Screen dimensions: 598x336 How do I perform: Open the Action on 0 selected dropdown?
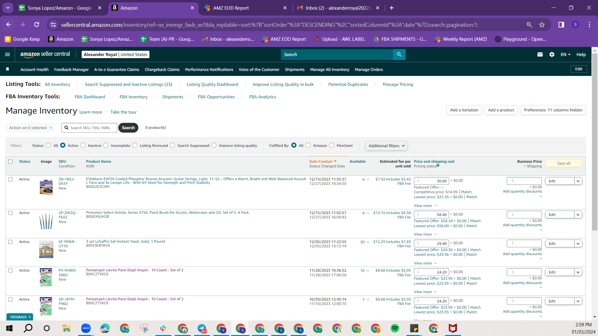(x=31, y=128)
